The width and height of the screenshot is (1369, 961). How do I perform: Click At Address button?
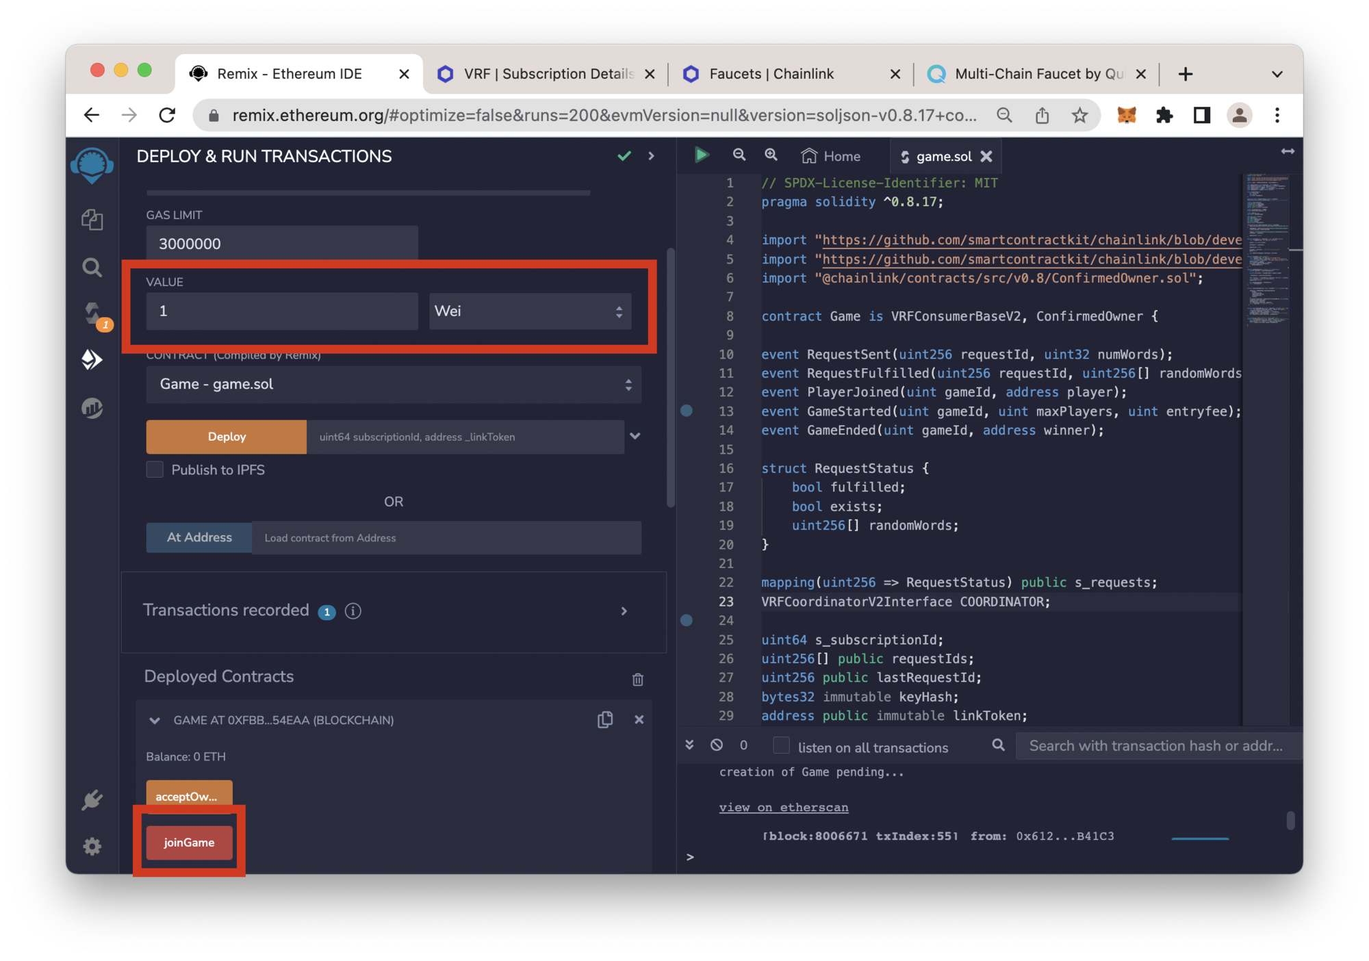coord(199,537)
